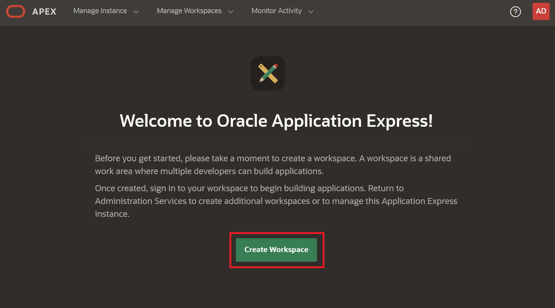
Task: Click the APEX product name
Action: pos(44,11)
